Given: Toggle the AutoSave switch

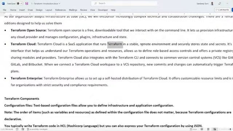Looking at the screenshot, I should tap(20, 3).
